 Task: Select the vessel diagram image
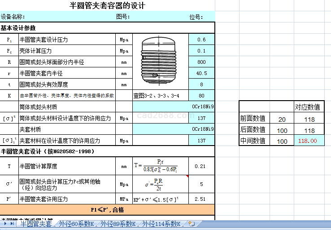click(x=160, y=62)
